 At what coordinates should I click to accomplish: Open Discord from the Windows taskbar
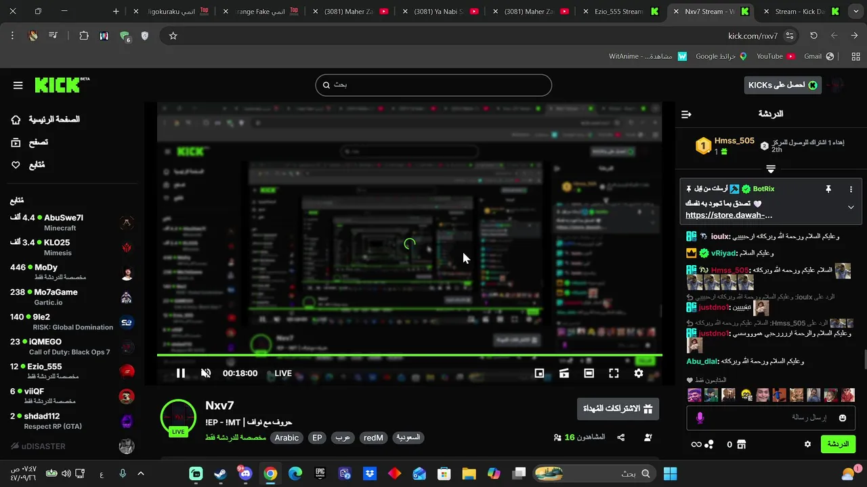click(x=245, y=473)
